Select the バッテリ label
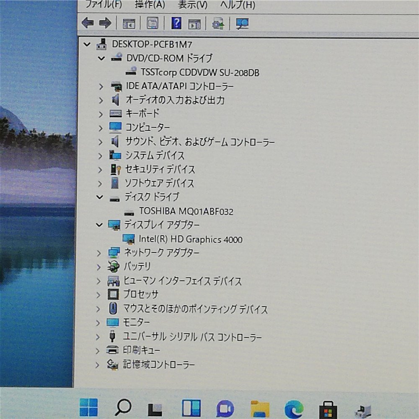Image resolution: width=419 pixels, height=419 pixels. click(137, 266)
